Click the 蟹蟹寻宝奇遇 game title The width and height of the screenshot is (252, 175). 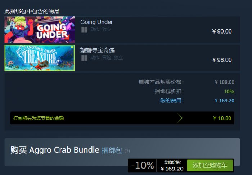click(98, 50)
